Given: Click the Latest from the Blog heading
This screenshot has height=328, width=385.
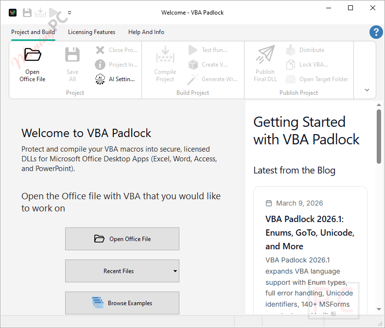Looking at the screenshot, I should 294,171.
